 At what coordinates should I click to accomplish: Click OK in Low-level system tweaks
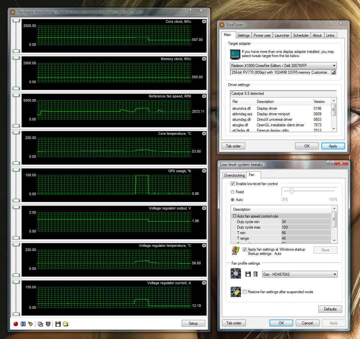(281, 323)
